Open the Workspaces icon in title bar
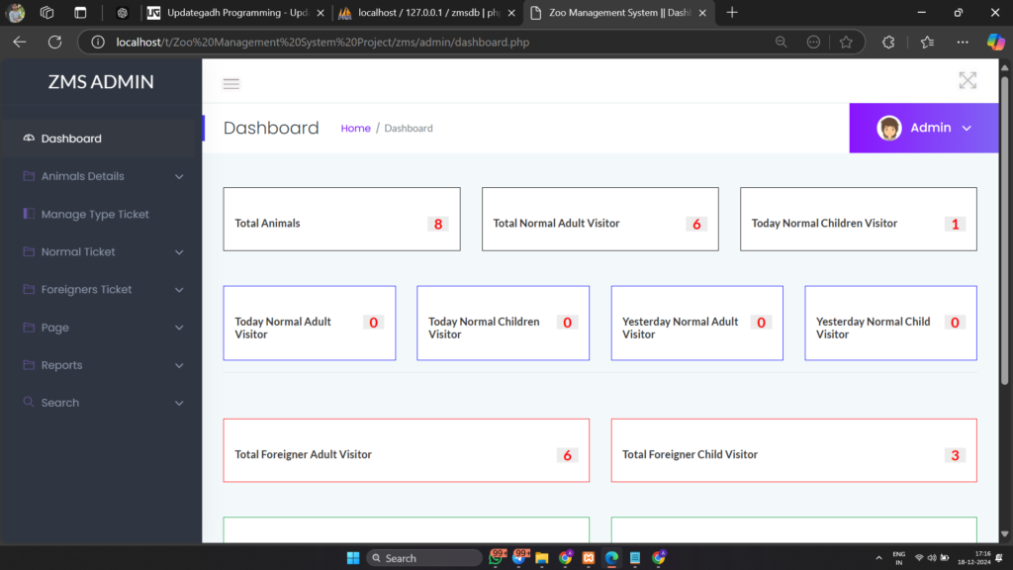This screenshot has width=1013, height=570. (x=47, y=12)
